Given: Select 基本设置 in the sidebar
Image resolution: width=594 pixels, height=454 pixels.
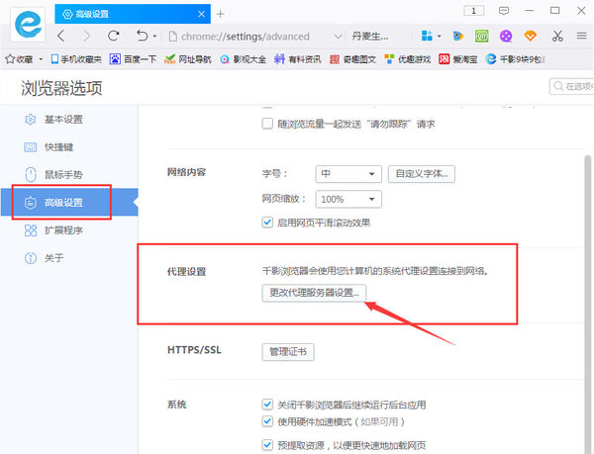Looking at the screenshot, I should tap(63, 120).
